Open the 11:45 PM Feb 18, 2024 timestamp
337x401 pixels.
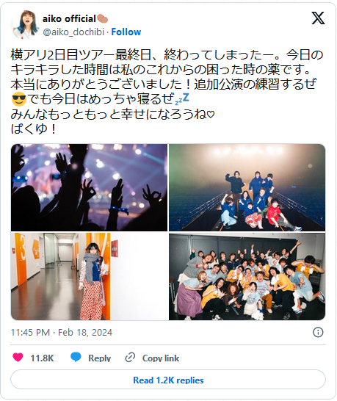click(62, 333)
